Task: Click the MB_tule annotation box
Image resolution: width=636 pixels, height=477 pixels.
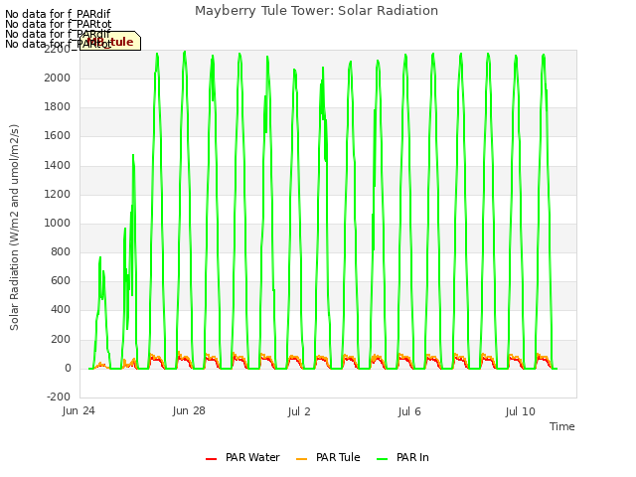Action: [110, 41]
